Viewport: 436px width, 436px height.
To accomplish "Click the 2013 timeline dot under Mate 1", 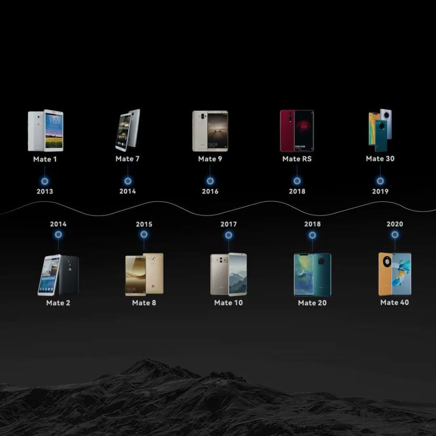I will pyautogui.click(x=45, y=181).
